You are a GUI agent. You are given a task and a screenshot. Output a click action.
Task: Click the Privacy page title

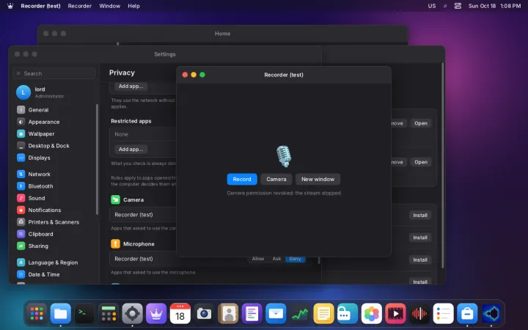point(122,73)
